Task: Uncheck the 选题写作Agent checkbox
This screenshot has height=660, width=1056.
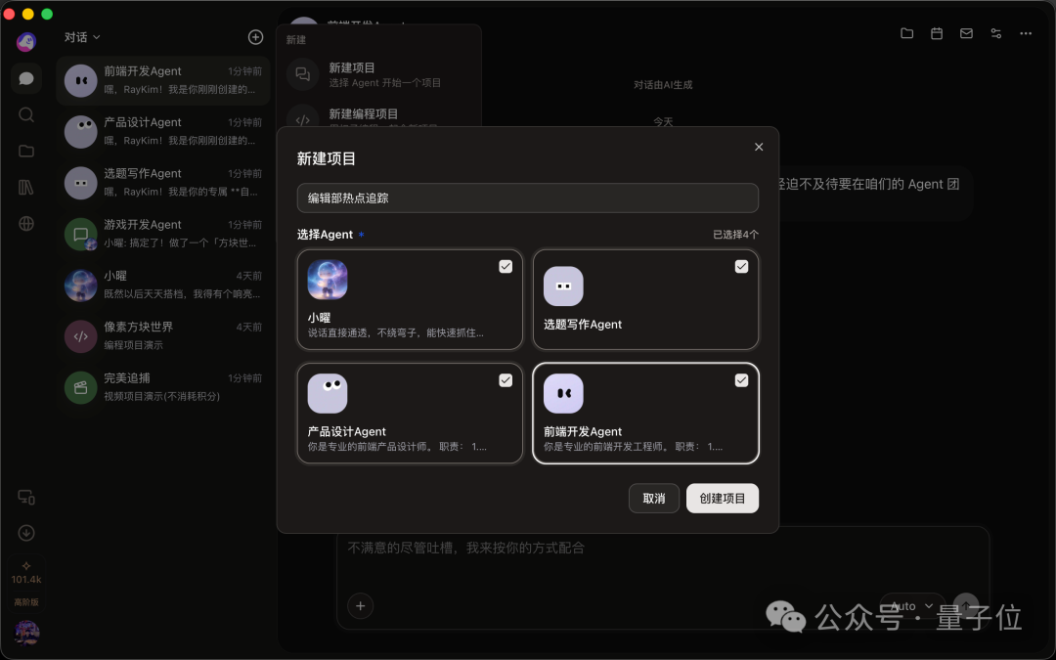Action: point(741,267)
